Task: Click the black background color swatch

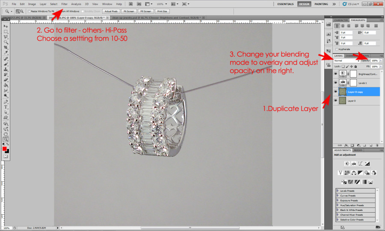Action: [8, 152]
